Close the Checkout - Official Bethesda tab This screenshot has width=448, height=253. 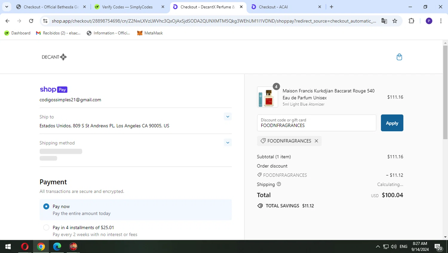[x=85, y=7]
